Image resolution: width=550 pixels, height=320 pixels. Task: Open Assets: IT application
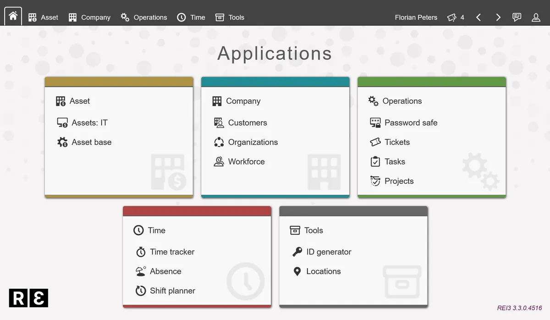click(x=89, y=123)
